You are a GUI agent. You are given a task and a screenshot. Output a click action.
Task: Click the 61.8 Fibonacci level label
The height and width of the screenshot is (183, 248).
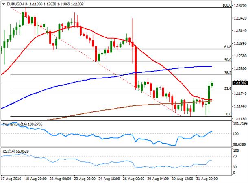(x=228, y=47)
